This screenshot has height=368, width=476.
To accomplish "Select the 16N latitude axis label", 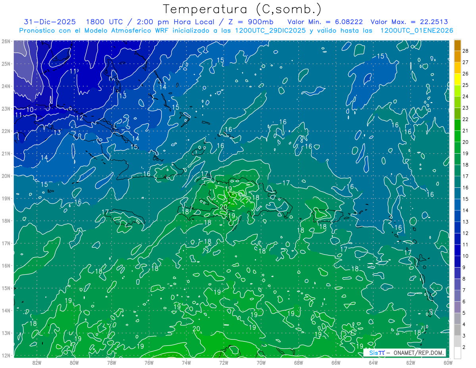I will point(6,266).
